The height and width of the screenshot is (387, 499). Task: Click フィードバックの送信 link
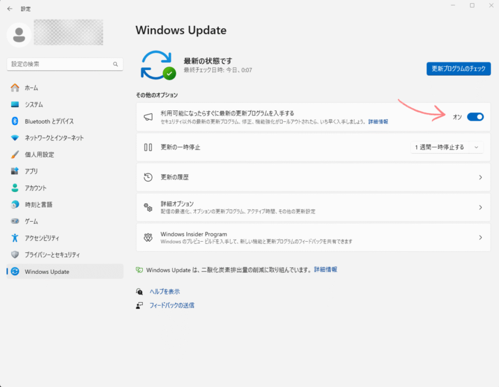click(x=172, y=306)
